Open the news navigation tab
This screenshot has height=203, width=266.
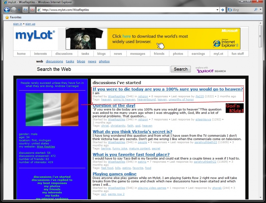(118, 54)
